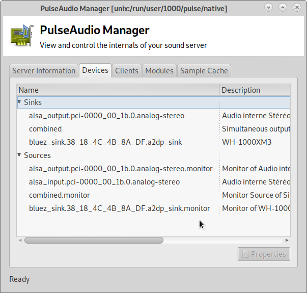
Task: Click the Simultaneous output description cell
Action: (256, 129)
